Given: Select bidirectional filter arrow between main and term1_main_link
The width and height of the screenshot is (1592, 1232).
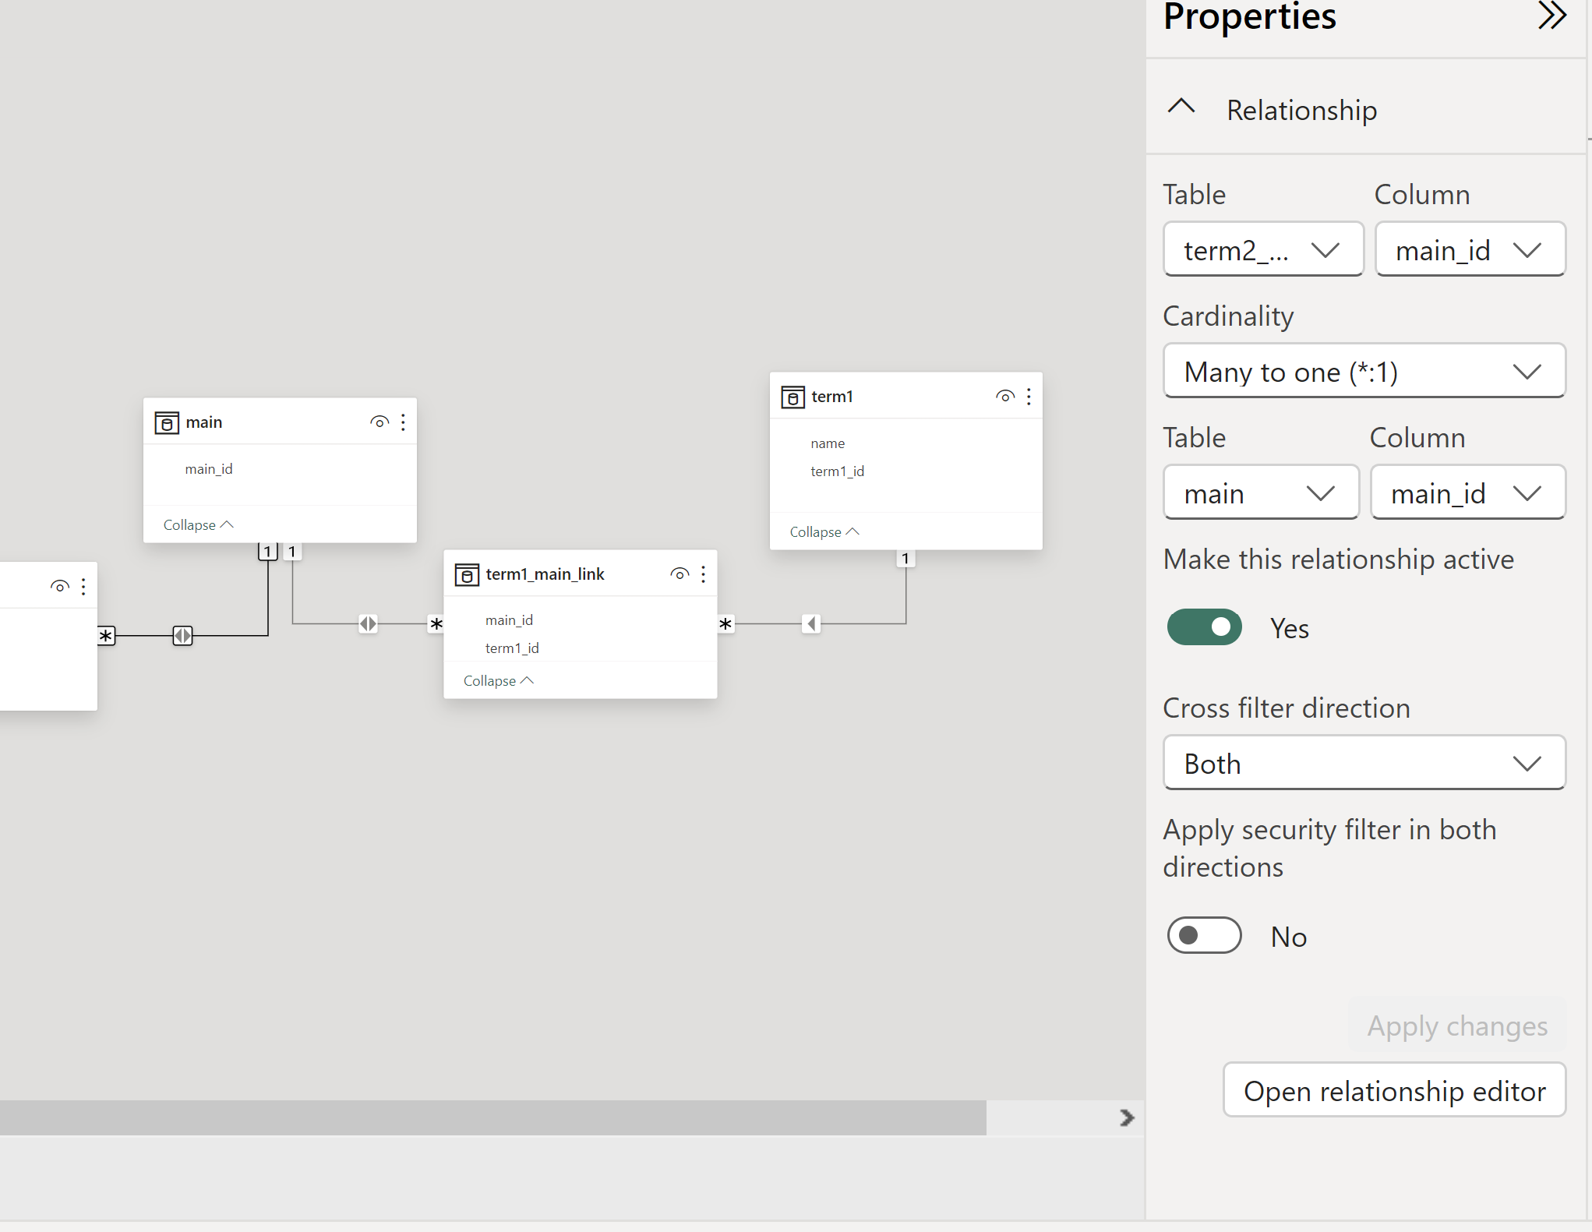Looking at the screenshot, I should click(368, 623).
